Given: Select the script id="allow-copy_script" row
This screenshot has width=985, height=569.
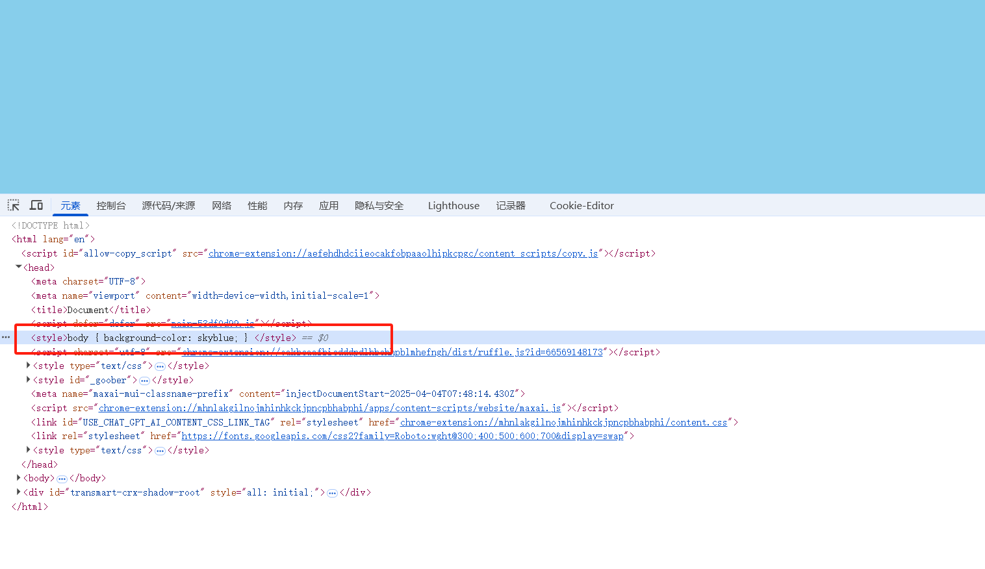Looking at the screenshot, I should coord(339,253).
